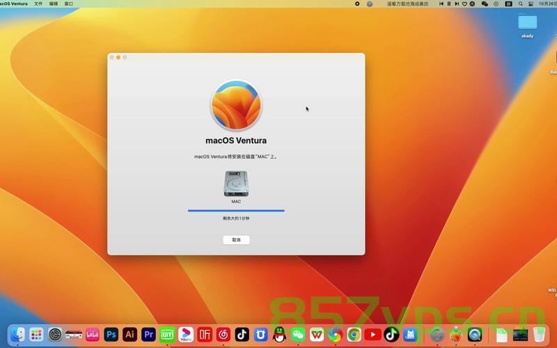
Task: Open WeChat from the dock
Action: pyautogui.click(x=298, y=335)
